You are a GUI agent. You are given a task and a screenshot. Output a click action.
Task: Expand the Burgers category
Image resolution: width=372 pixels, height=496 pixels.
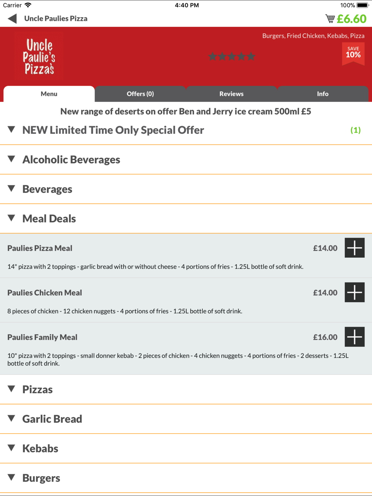tap(186, 478)
